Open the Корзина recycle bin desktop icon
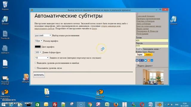This screenshot has height=107, width=191. pos(5,6)
